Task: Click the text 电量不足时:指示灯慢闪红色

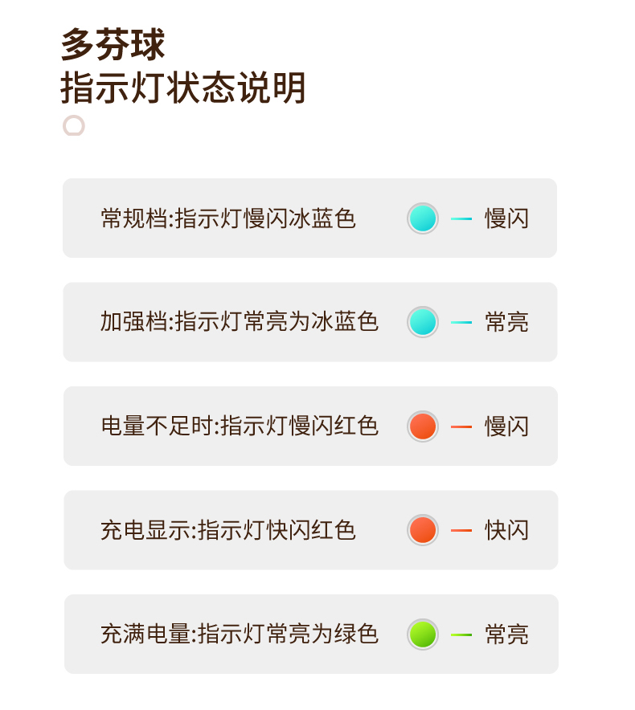Action: click(x=240, y=426)
